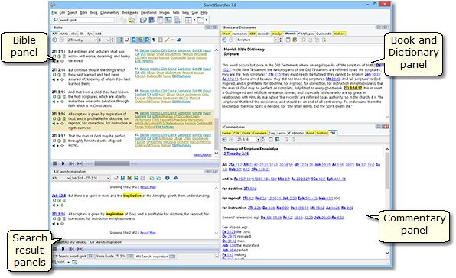Open the zoom 100% dropdown arrow
This screenshot has width=456, height=278.
point(69,262)
